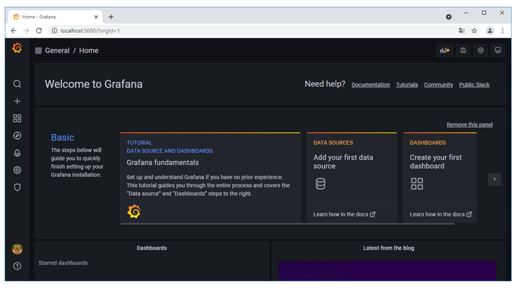Click the horizontal scrollbar under setup cards
519x288 pixels.
click(287, 224)
